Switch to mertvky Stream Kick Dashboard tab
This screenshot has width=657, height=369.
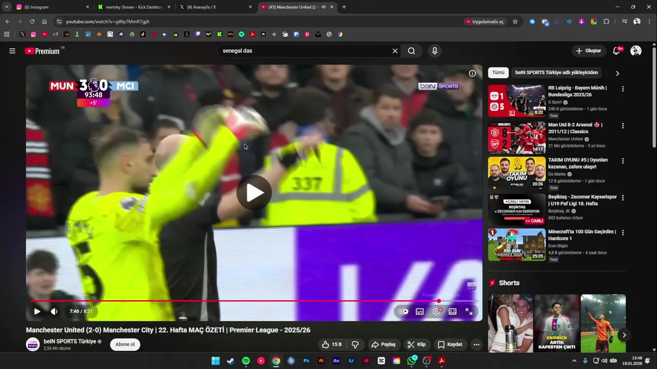tap(132, 7)
